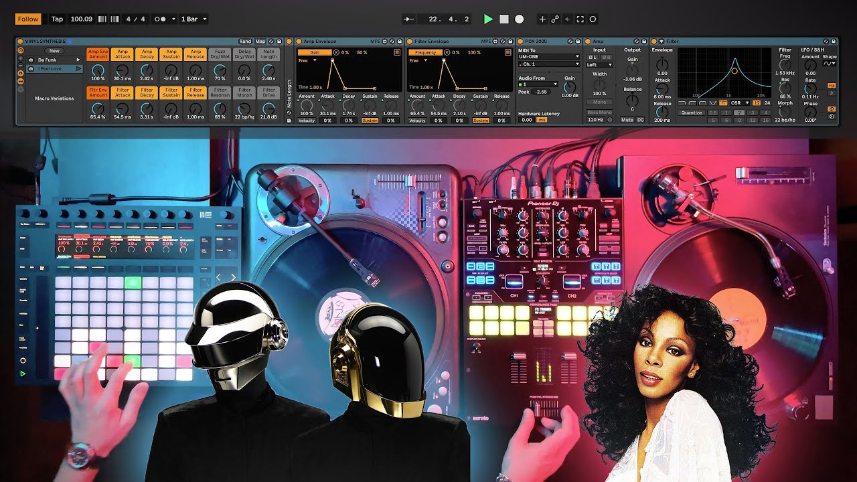Click the plus MIDI Arrangement Overdub icon
The width and height of the screenshot is (857, 482).
tap(542, 19)
